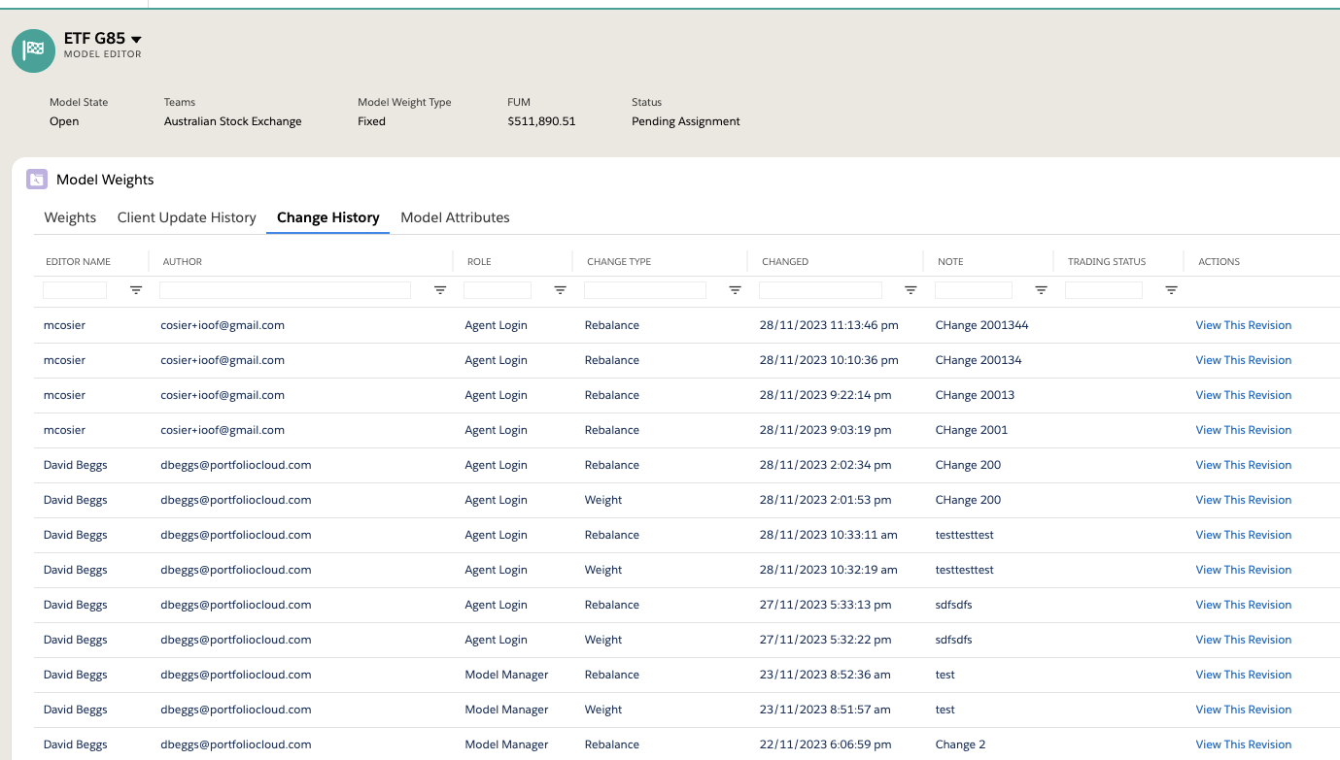Image resolution: width=1340 pixels, height=760 pixels.
Task: Open the Note column filter icon
Action: tap(1041, 289)
